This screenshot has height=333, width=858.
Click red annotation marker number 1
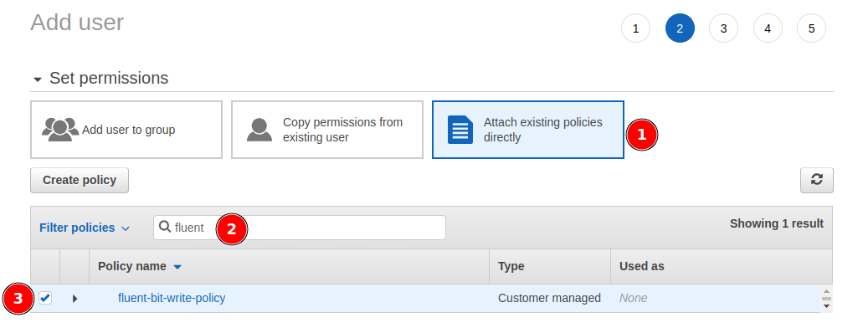pos(642,135)
